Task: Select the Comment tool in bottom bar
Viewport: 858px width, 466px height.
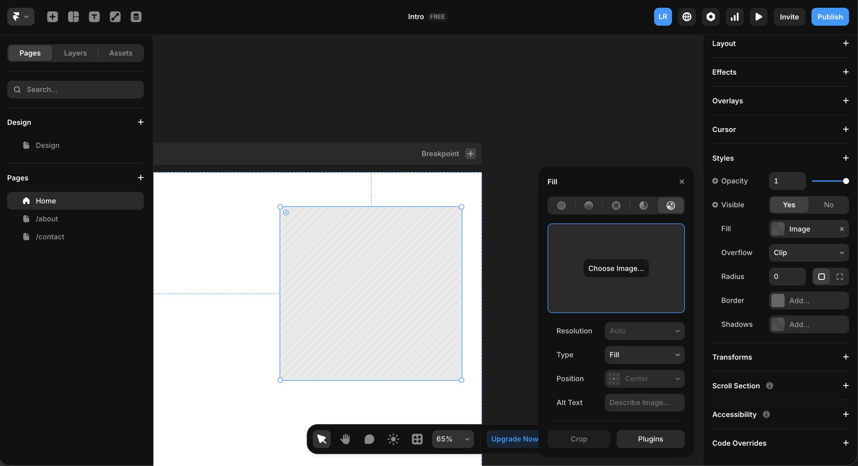Action: 369,439
